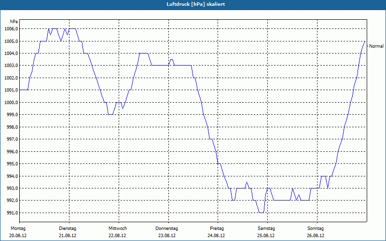The image size is (386, 241).
Task: Click the y-axis value 1001,0
Action: (x=11, y=90)
